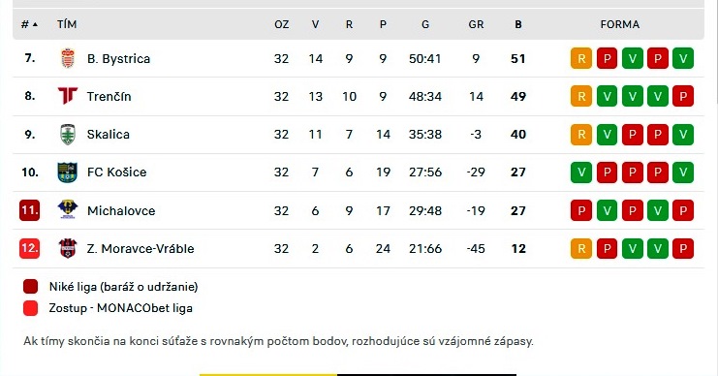Click the Z. Moravce-Vráble crest
Viewport: 718px width, 376px height.
(68, 248)
